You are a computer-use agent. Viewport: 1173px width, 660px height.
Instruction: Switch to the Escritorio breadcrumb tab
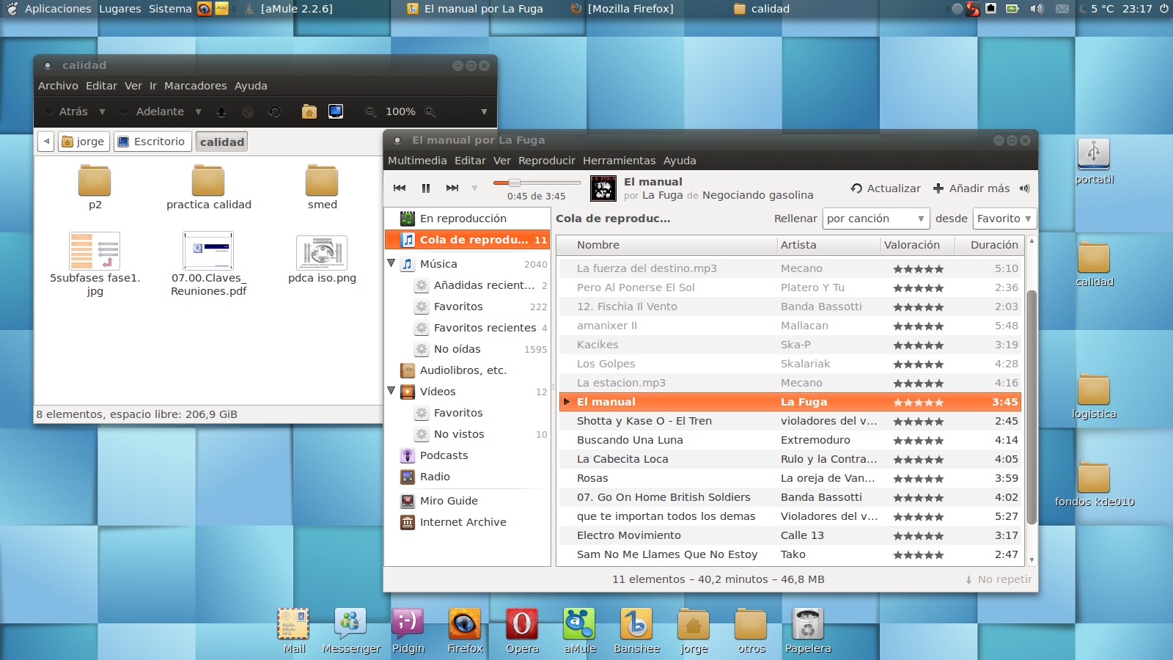click(152, 142)
